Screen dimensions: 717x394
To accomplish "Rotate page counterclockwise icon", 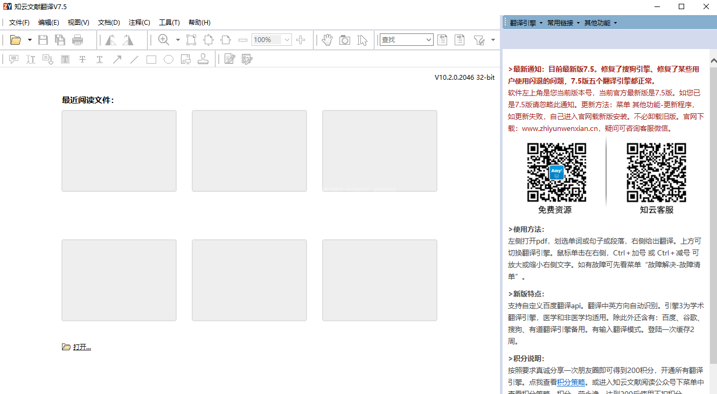I will pos(110,40).
